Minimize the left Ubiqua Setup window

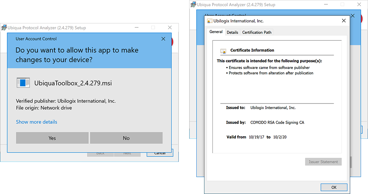pos(137,27)
